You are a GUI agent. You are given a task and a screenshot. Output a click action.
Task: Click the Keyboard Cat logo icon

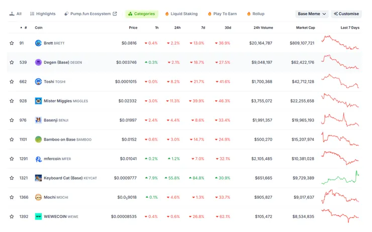pyautogui.click(x=38, y=178)
